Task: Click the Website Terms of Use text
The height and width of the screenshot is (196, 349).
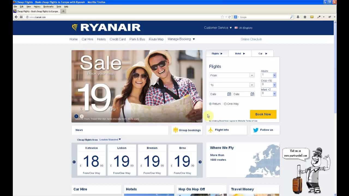Action: point(247,121)
